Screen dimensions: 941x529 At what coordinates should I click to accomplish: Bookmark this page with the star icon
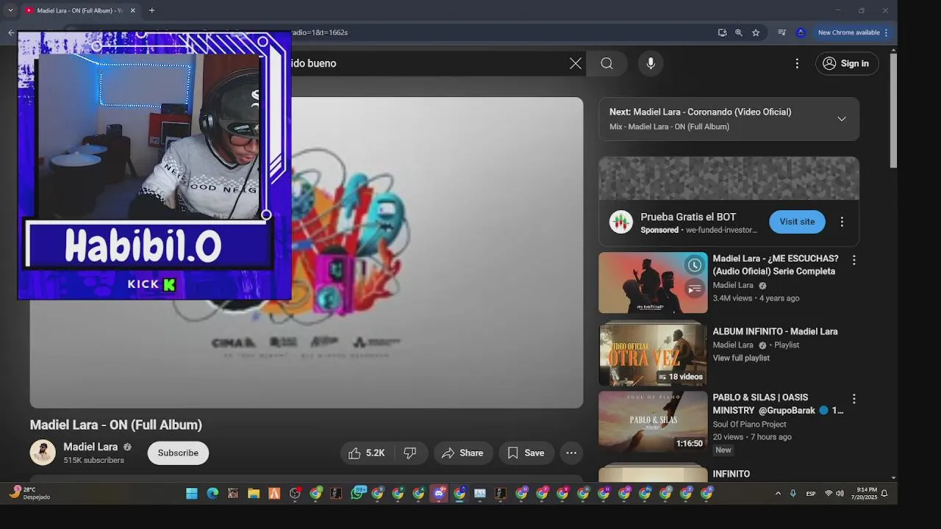click(756, 32)
